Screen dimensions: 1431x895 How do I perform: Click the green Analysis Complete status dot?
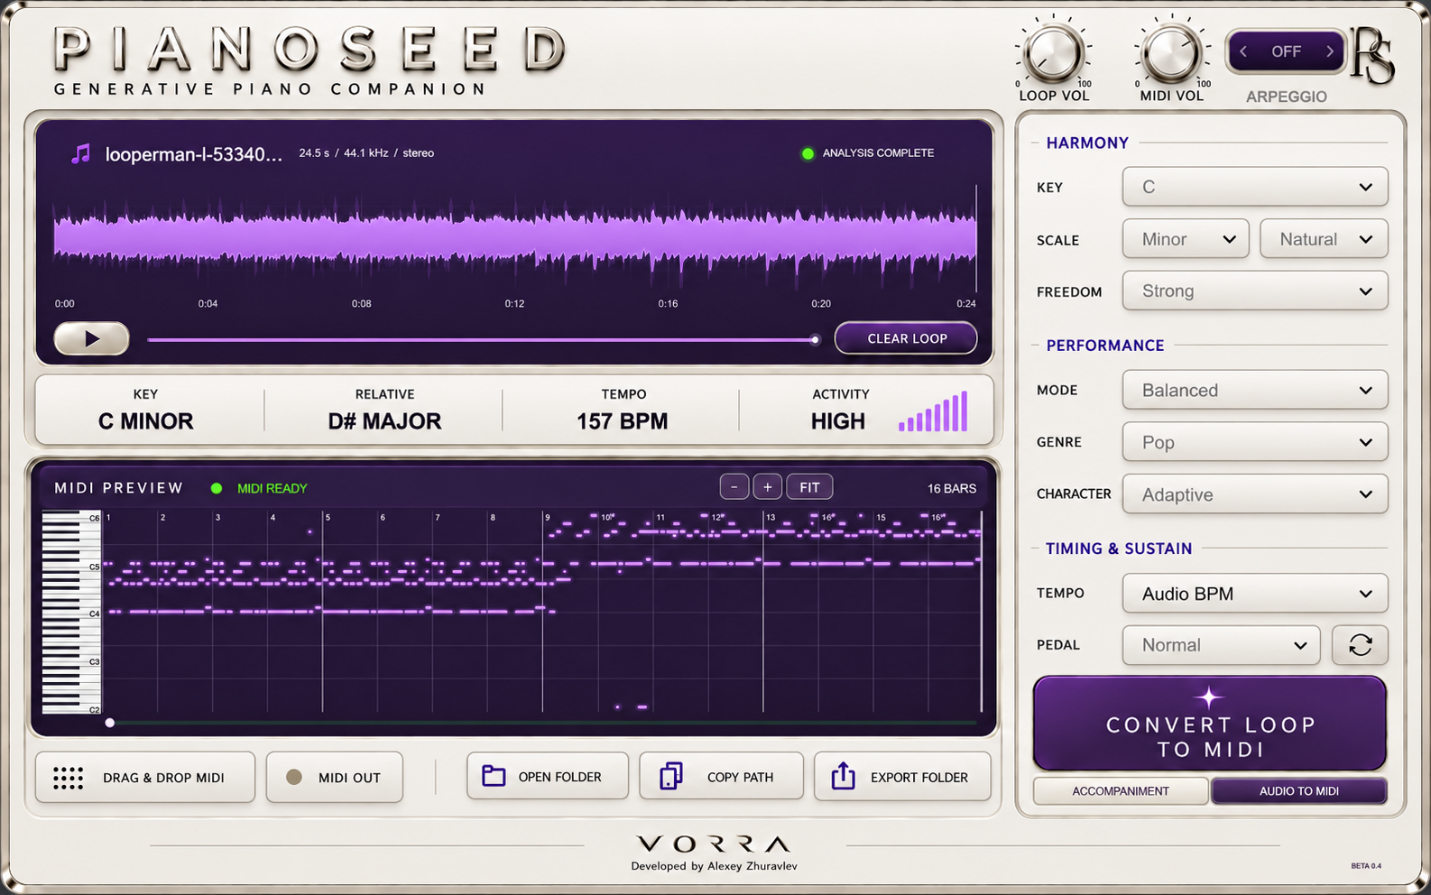click(x=808, y=153)
